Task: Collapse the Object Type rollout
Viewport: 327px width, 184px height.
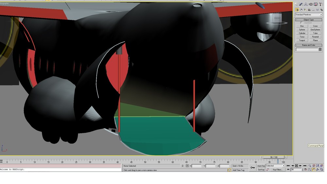Action: pyautogui.click(x=309, y=20)
